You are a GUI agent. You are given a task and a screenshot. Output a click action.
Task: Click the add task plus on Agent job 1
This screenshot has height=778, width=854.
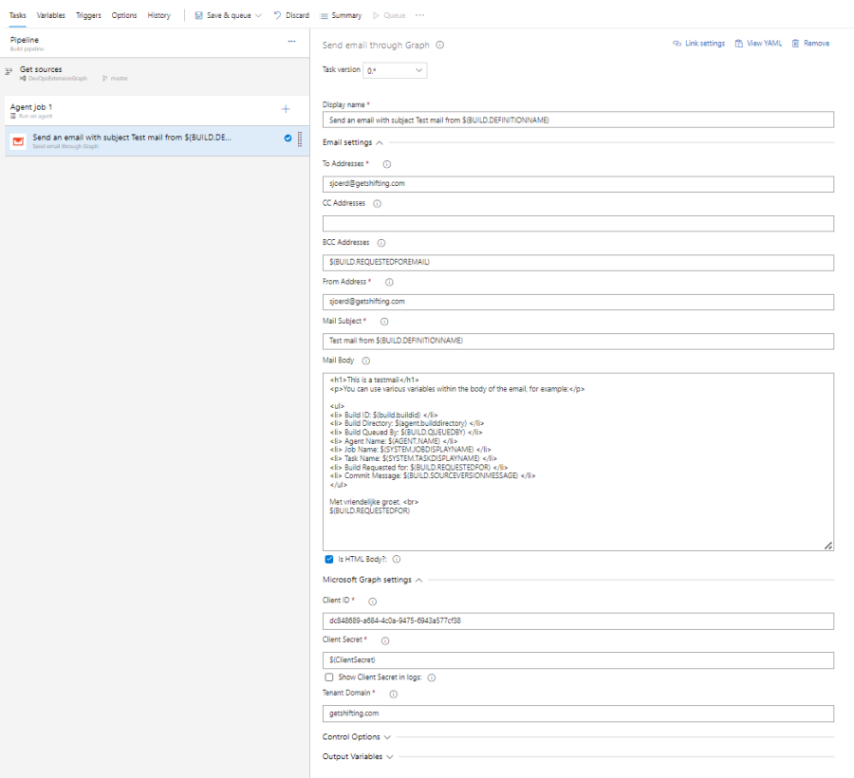pos(284,107)
